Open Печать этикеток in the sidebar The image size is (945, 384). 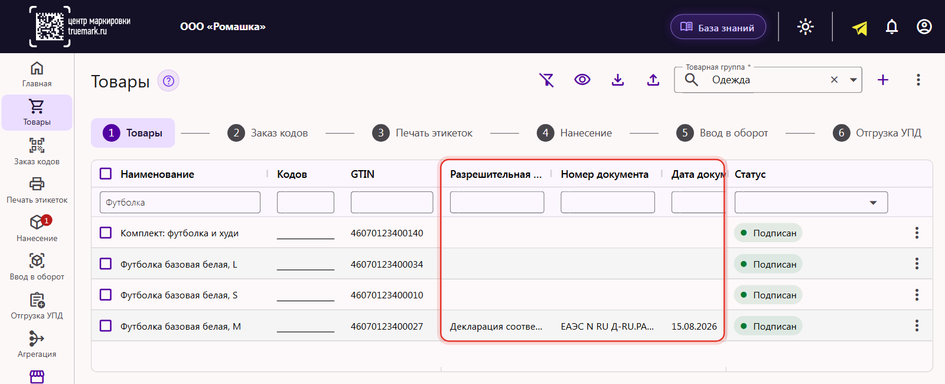pos(37,190)
